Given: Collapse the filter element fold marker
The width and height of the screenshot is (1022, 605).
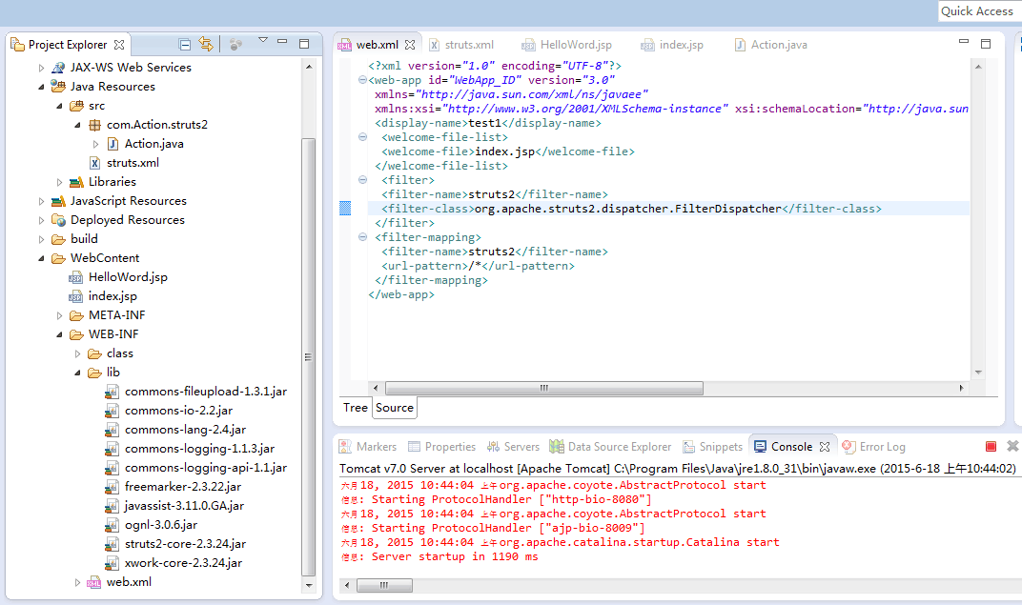Looking at the screenshot, I should (363, 180).
